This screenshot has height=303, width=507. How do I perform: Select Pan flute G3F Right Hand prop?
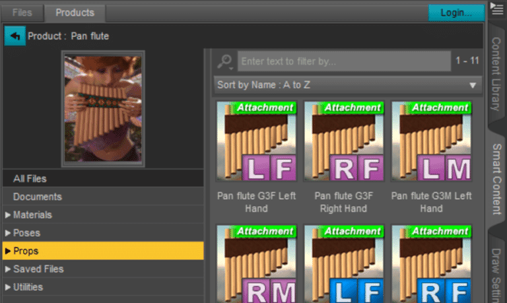343,141
